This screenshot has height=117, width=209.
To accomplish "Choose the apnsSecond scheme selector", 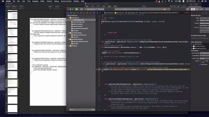I will pos(90,9).
